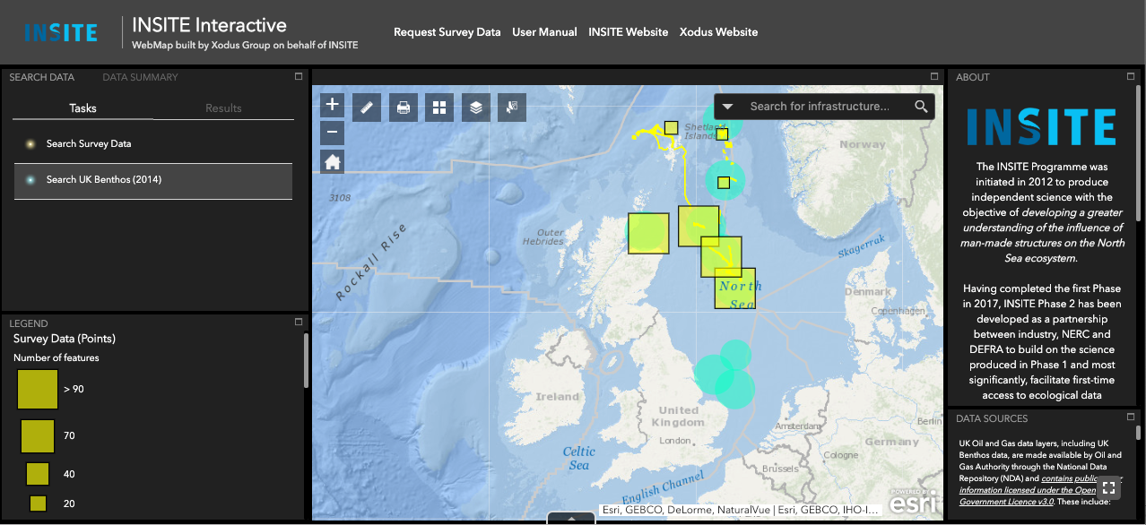The height and width of the screenshot is (525, 1146).
Task: Select the Results tab
Action: (x=223, y=108)
